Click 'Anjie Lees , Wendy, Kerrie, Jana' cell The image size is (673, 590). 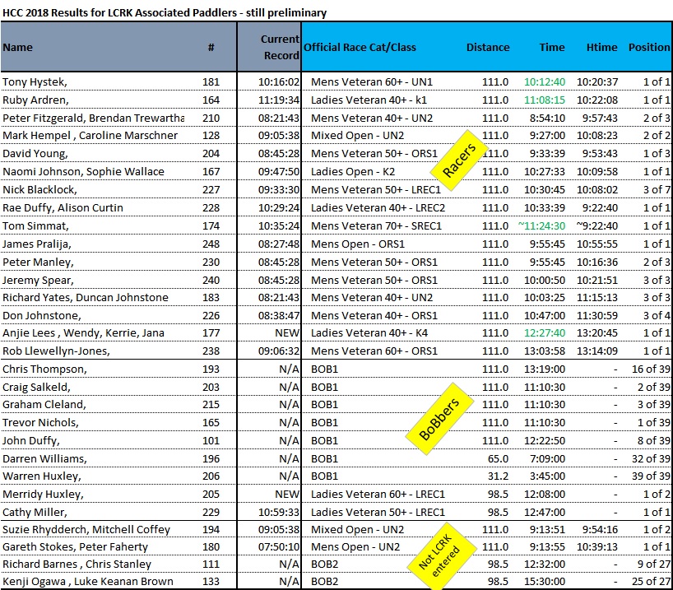coord(83,332)
